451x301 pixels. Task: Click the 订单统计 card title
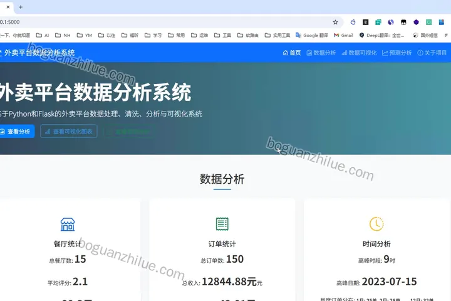point(222,244)
